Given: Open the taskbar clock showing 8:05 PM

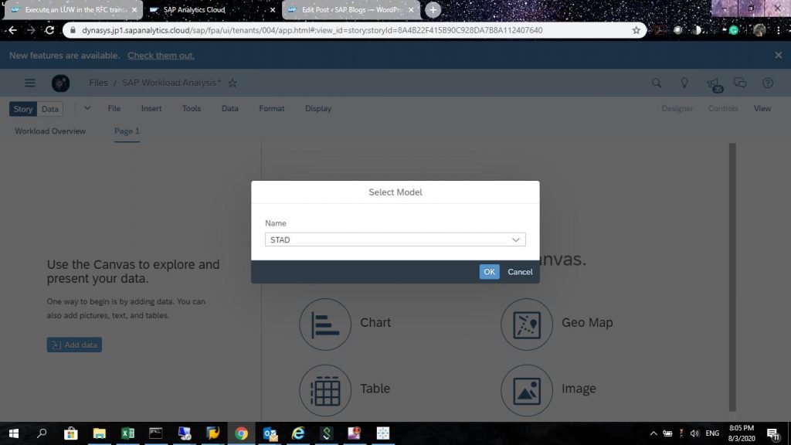Looking at the screenshot, I should (741, 433).
